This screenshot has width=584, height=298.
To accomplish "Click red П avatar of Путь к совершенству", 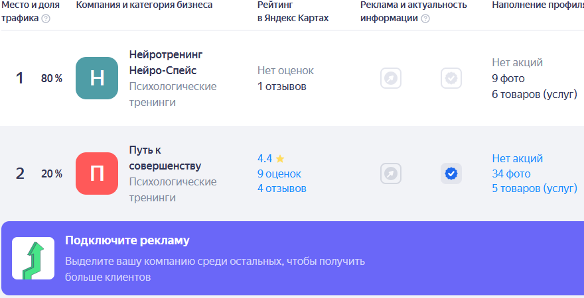I will [x=97, y=174].
